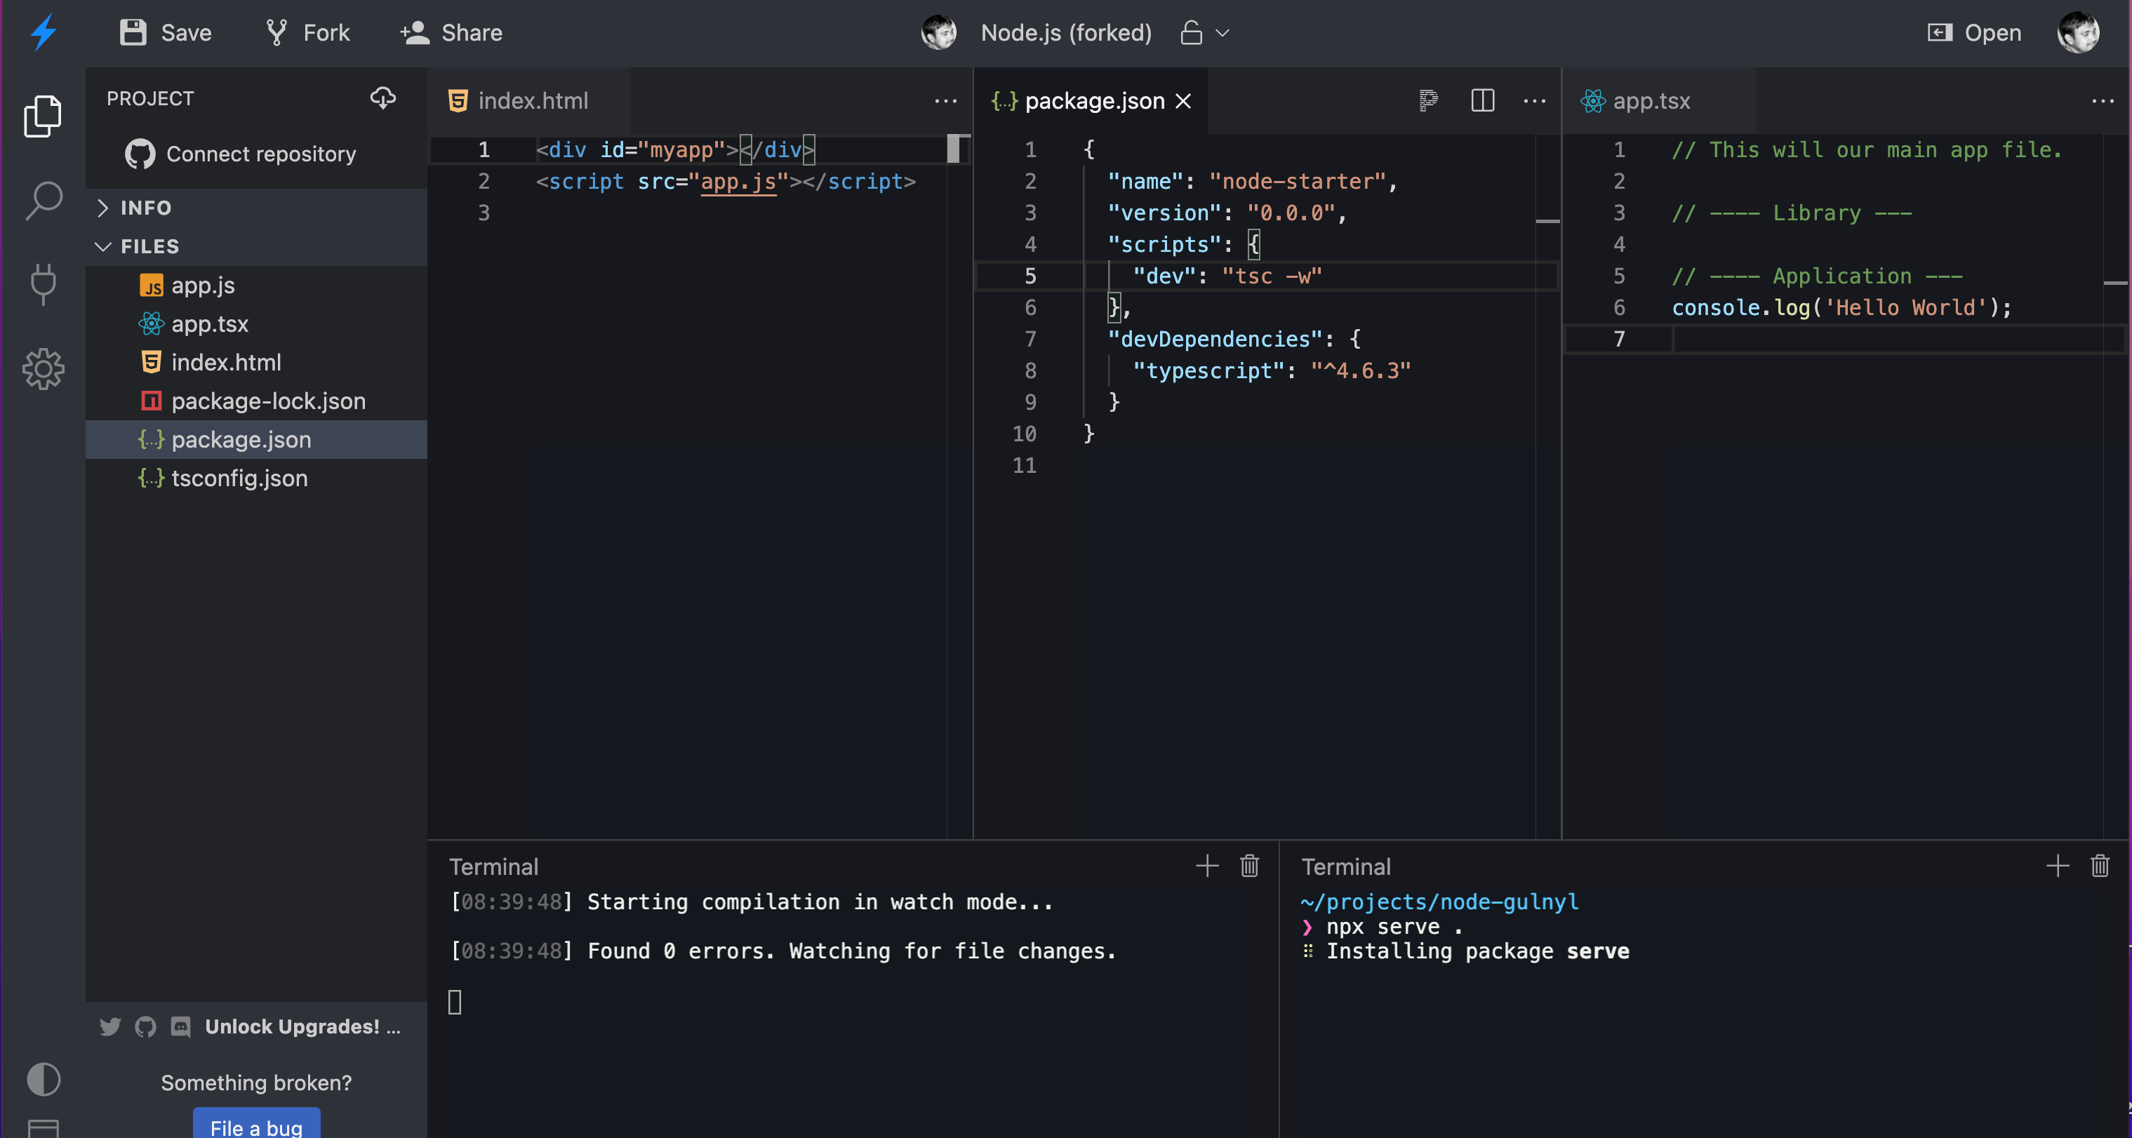Click the Prettier format icon in package.json editor
This screenshot has height=1138, width=2132.
pyautogui.click(x=1427, y=100)
